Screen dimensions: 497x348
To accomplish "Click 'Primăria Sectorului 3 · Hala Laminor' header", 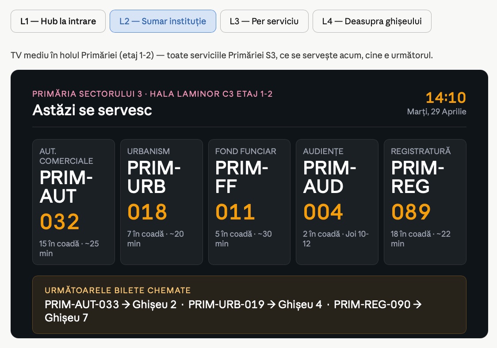I will point(153,94).
